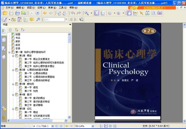
Task: Toggle continuous page layout in status bar
Action: point(106,126)
